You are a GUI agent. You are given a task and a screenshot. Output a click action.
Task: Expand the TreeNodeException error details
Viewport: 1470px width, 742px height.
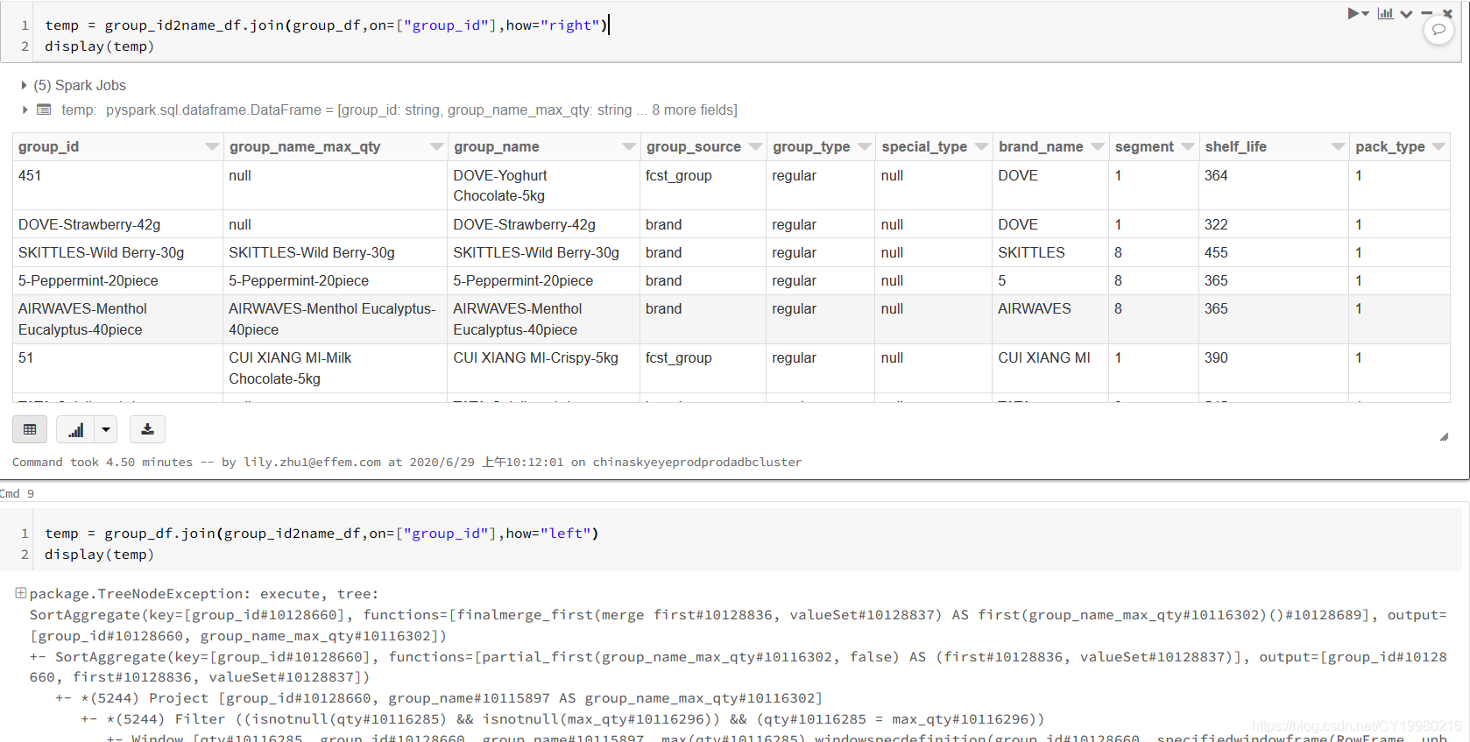20,593
